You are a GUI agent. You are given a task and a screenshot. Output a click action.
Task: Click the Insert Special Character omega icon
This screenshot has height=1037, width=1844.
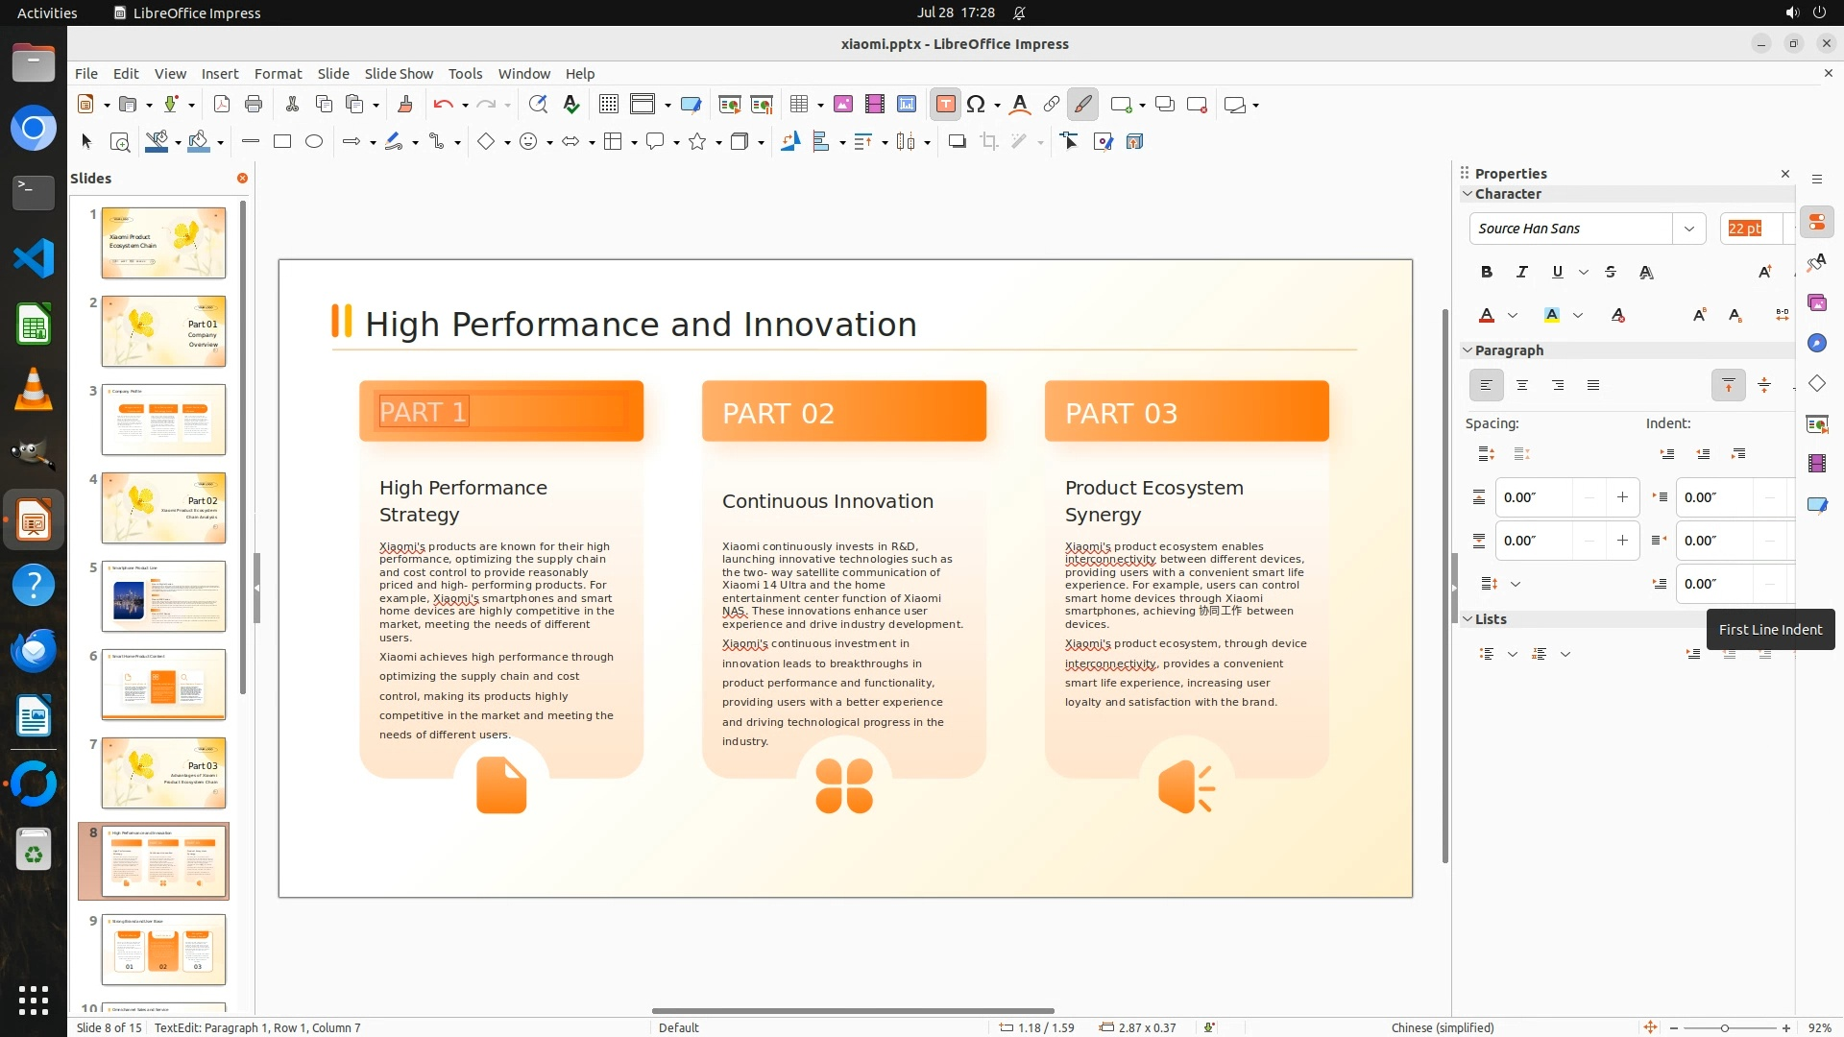click(976, 105)
